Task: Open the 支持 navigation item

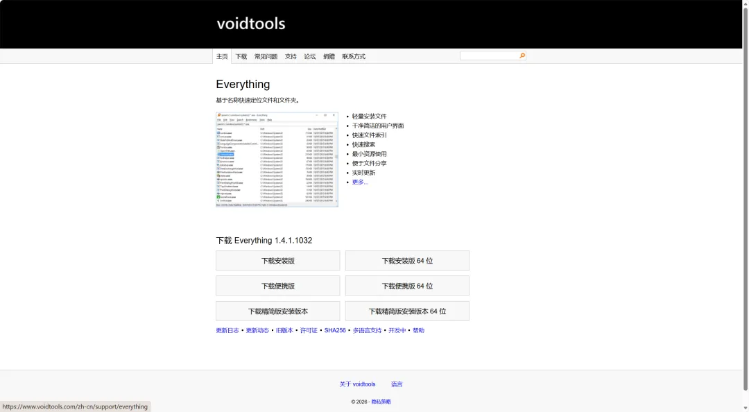Action: (x=291, y=56)
